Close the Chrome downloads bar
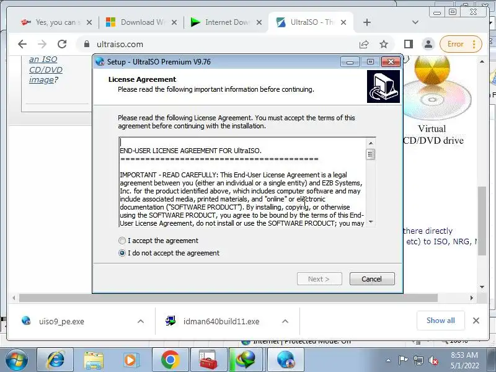The width and height of the screenshot is (496, 372). (476, 321)
